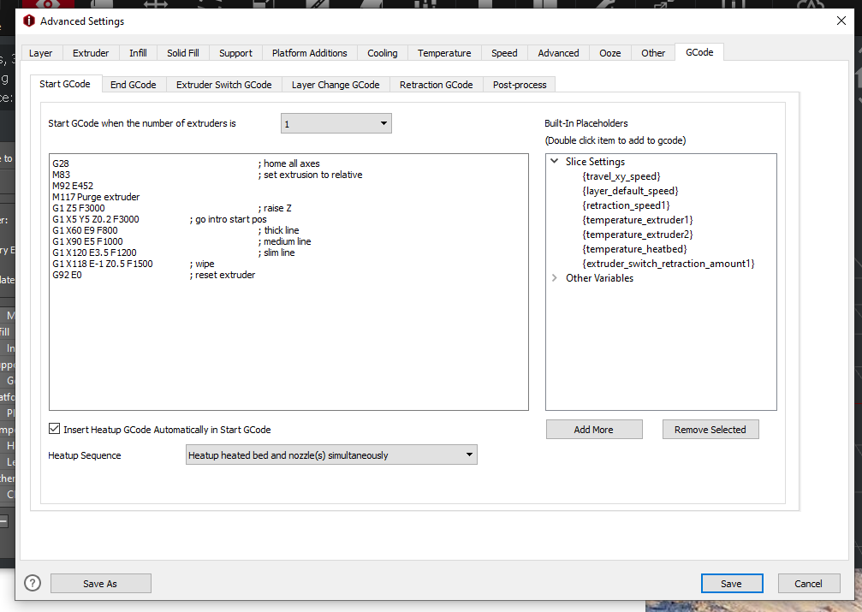Click the G1 X90 E5 F1000 line

click(181, 241)
